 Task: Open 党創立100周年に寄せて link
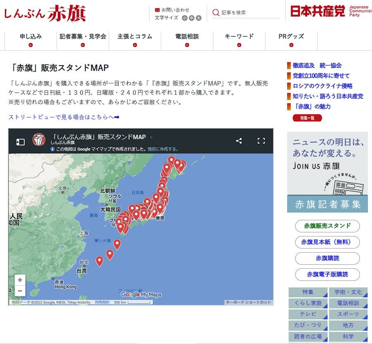point(321,76)
